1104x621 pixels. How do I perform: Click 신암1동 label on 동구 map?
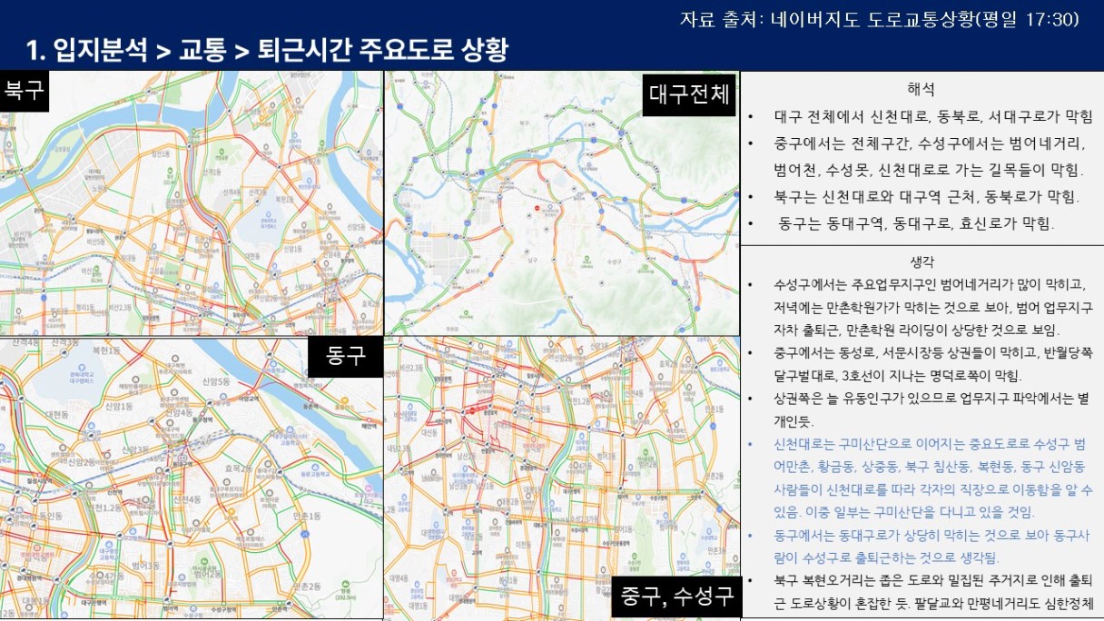point(119,406)
